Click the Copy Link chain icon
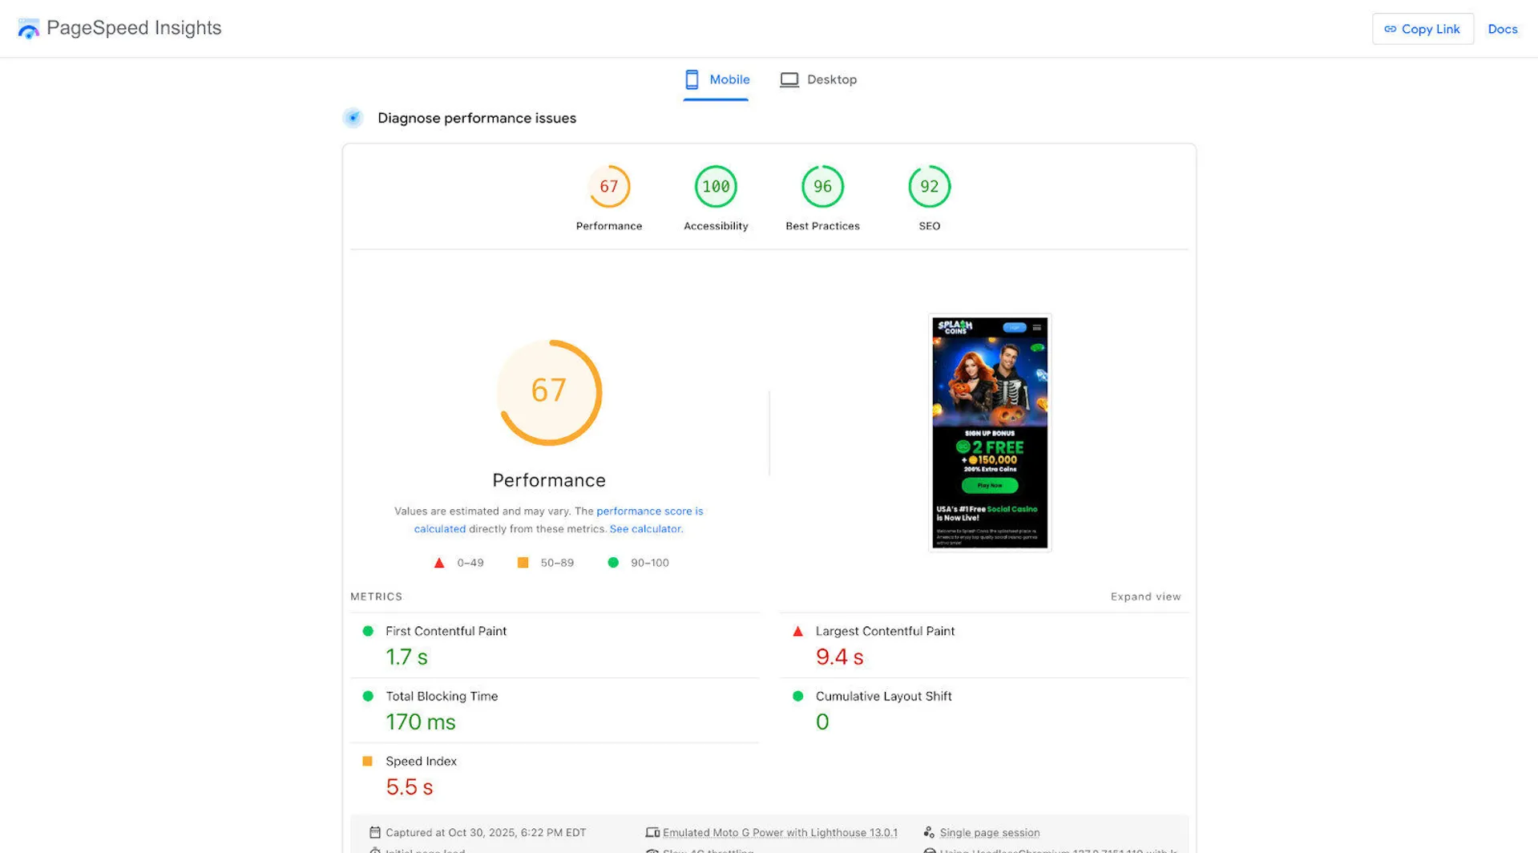The width and height of the screenshot is (1538, 853). pos(1390,29)
